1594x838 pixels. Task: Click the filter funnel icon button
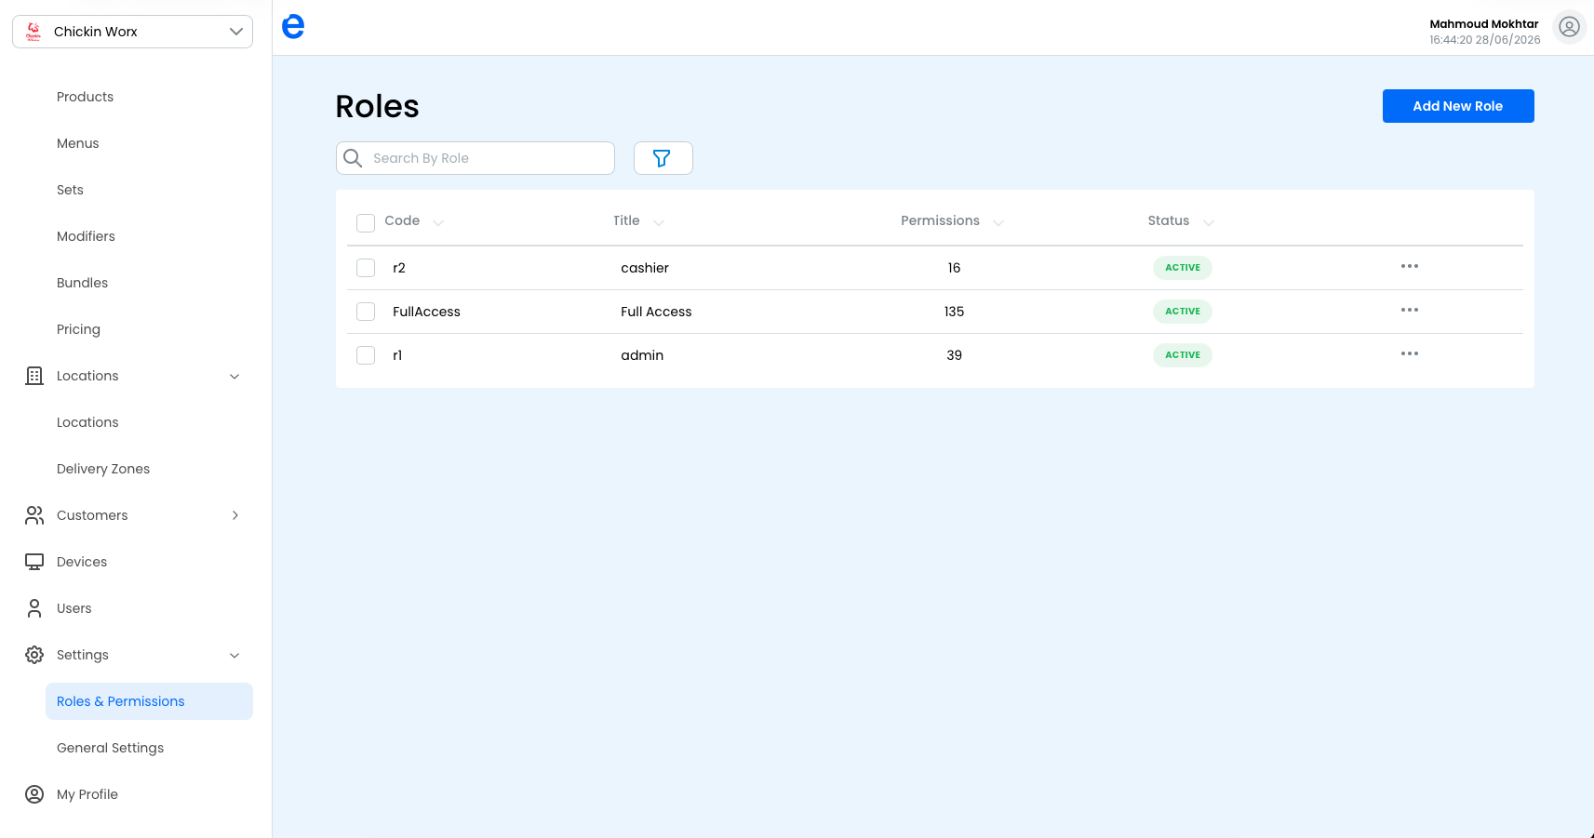point(663,158)
